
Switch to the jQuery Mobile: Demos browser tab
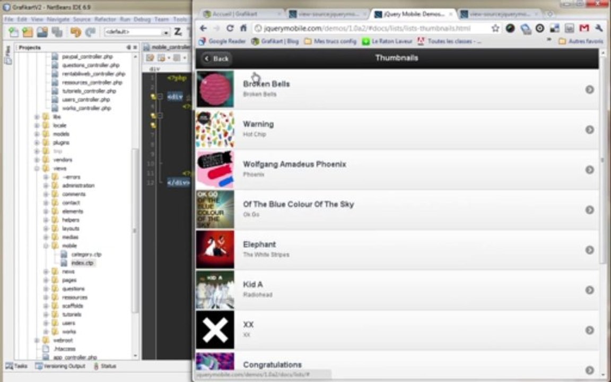coord(413,14)
